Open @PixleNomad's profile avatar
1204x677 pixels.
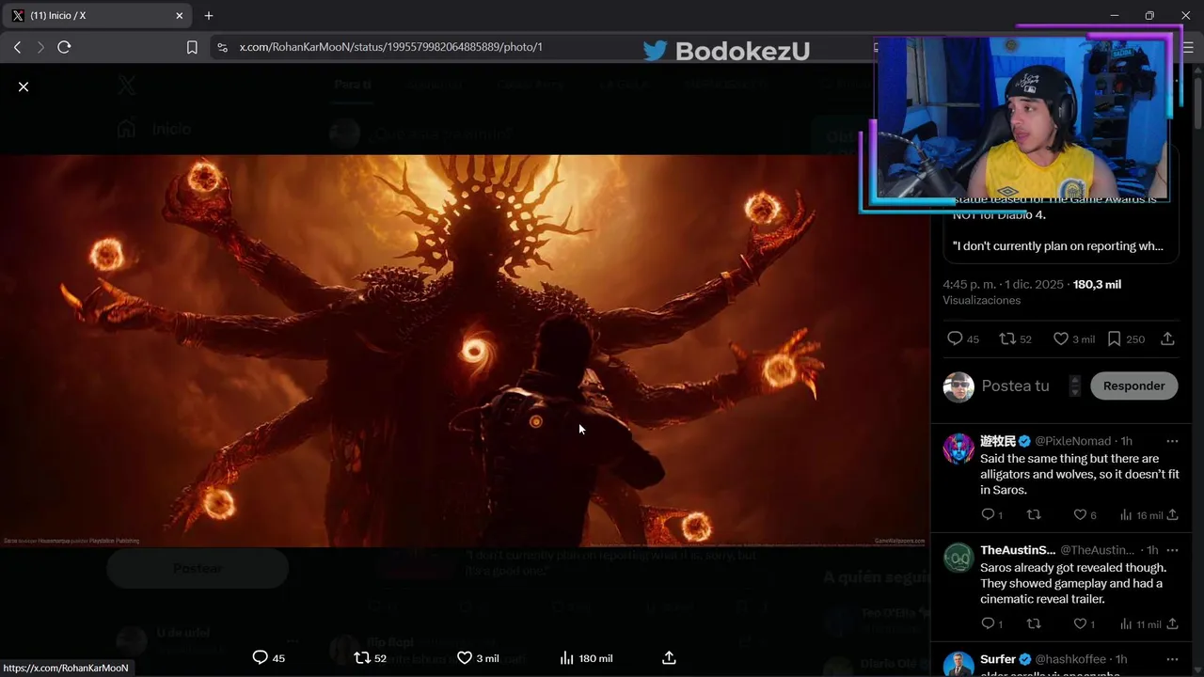click(958, 449)
